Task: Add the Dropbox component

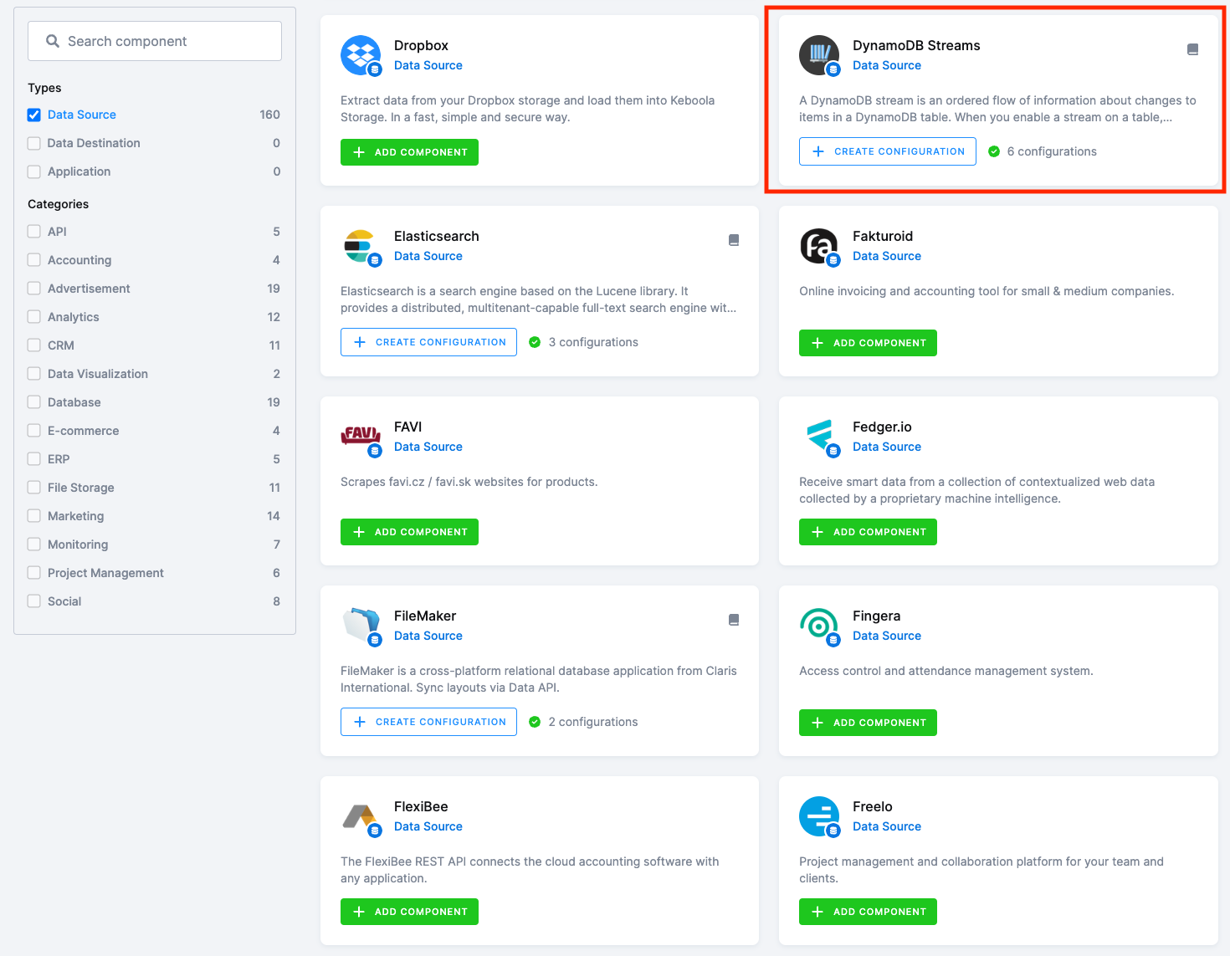Action: [x=409, y=152]
